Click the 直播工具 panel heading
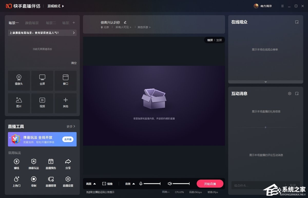The image size is (308, 198). pos(16,127)
